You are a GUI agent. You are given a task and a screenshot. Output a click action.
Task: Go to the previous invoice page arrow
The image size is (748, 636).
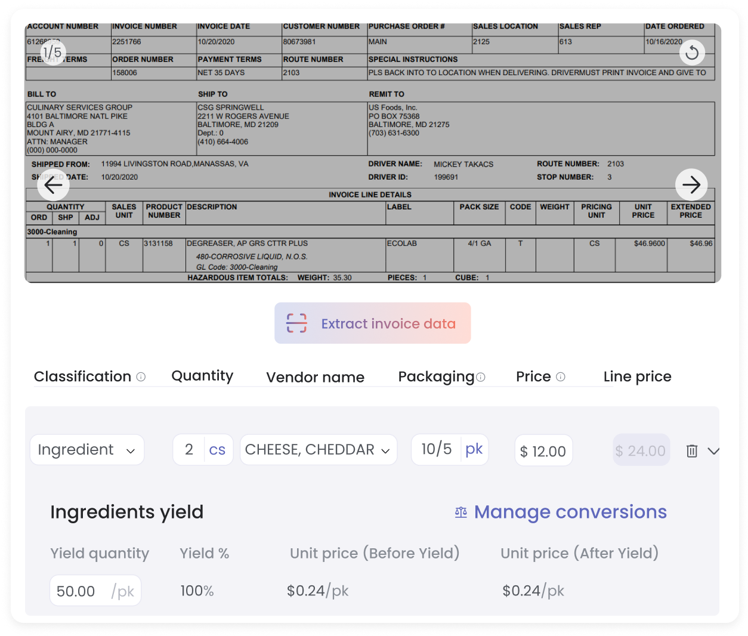pos(54,186)
